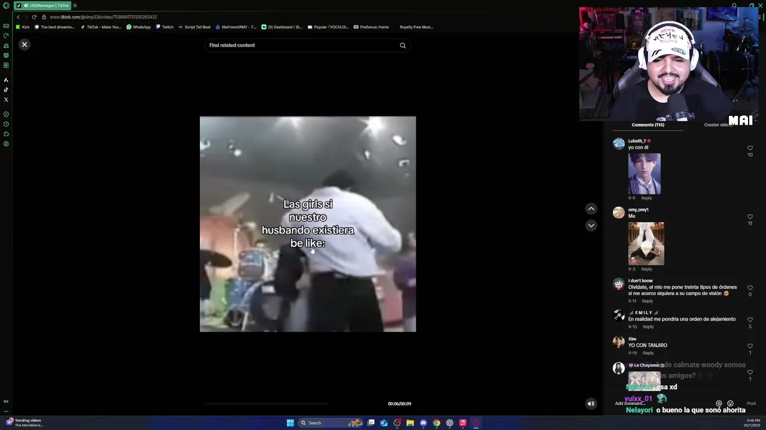Open the Trending videos news widget
Viewport: 766px width, 430px height.
pos(24,423)
